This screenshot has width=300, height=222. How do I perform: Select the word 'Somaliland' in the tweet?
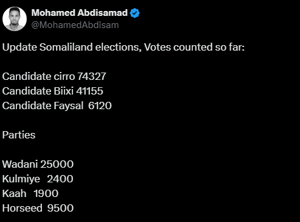point(66,47)
